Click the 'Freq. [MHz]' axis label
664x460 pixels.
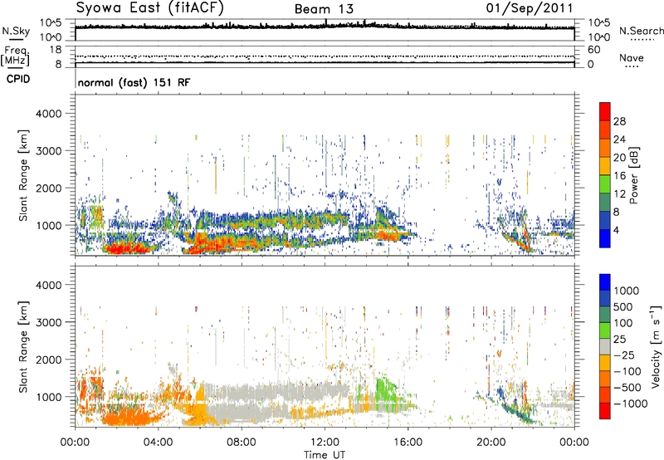click(x=15, y=56)
